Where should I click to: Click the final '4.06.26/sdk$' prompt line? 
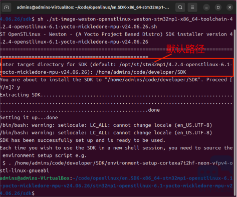[x=17, y=193]
